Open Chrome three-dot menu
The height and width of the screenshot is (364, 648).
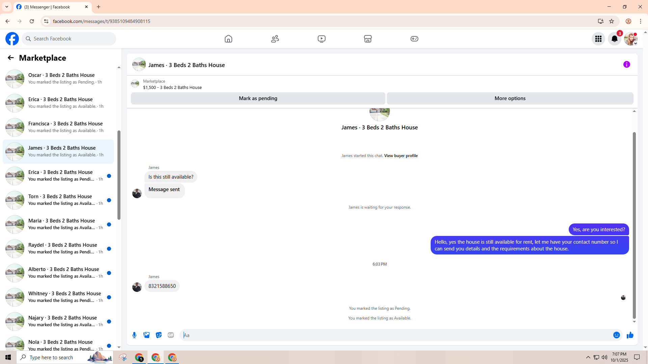pyautogui.click(x=641, y=21)
